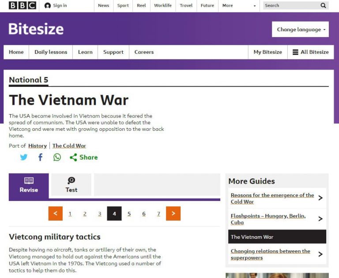Open Reasons for emergence of Cold War guide
The height and width of the screenshot is (278, 339).
(272, 198)
